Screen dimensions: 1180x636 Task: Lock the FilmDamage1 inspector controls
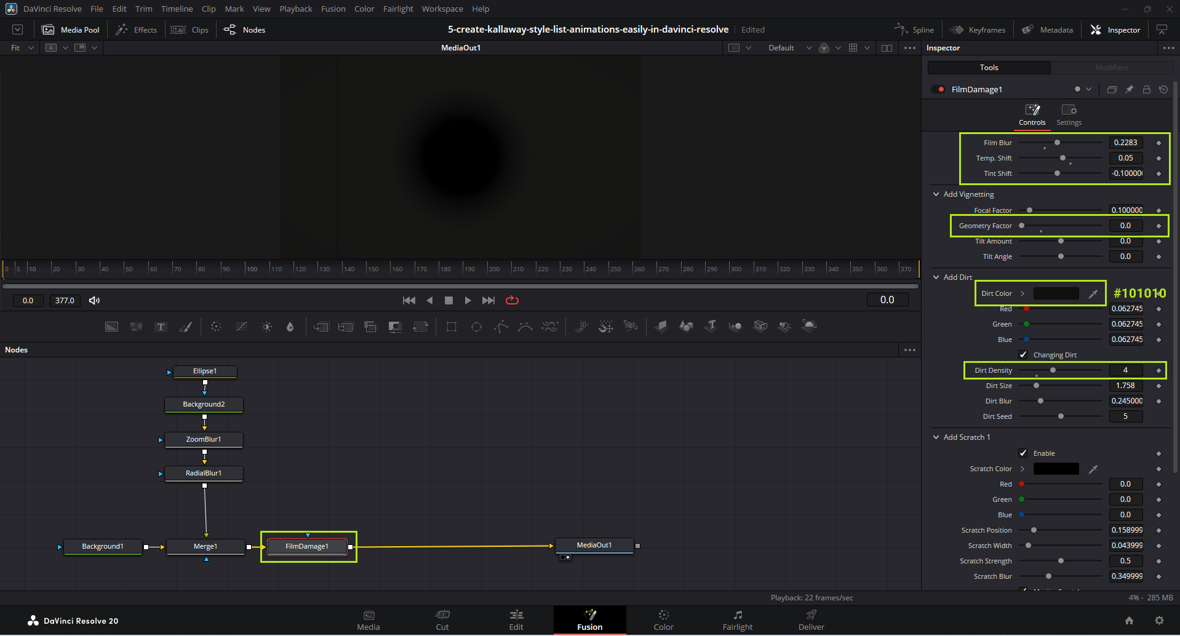tap(1146, 89)
